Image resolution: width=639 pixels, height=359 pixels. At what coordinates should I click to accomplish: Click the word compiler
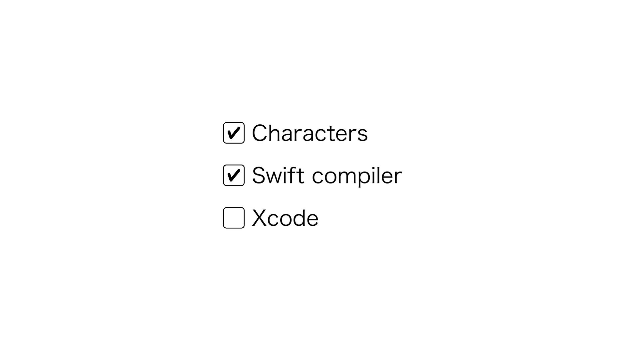tap(357, 177)
